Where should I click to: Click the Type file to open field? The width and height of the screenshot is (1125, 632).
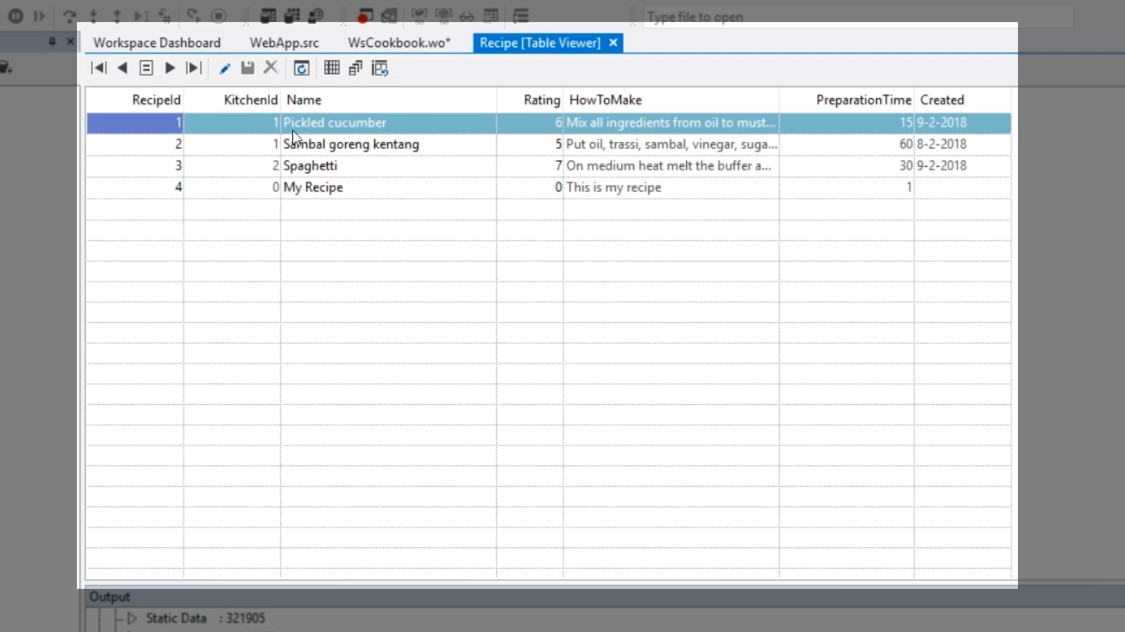coord(855,17)
